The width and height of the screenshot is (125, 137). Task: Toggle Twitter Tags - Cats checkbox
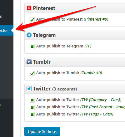pyautogui.click(x=32, y=115)
